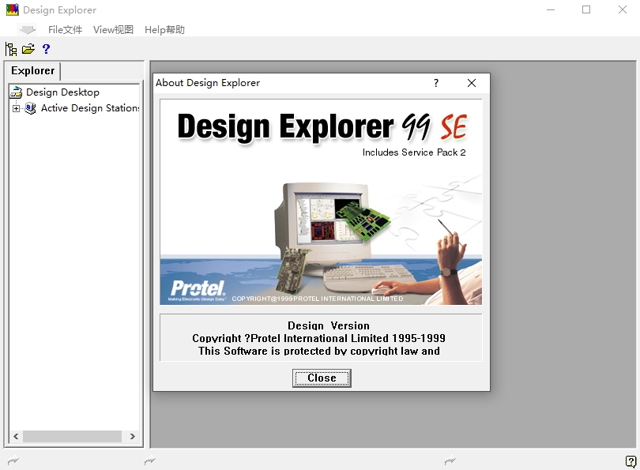Click the dialog's question mark help button
Viewport: 640px width, 470px height.
tap(436, 83)
